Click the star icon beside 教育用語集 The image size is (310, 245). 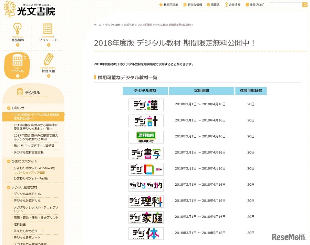click(x=161, y=4)
